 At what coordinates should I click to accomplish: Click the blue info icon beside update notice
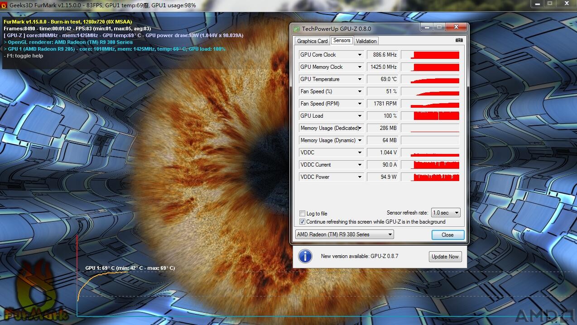305,256
